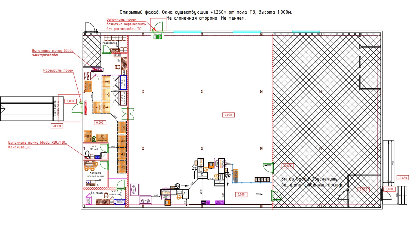The height and width of the screenshot is (233, 416).
Task: Click the 1200 dimension near the entrance
Action: pos(388,181)
